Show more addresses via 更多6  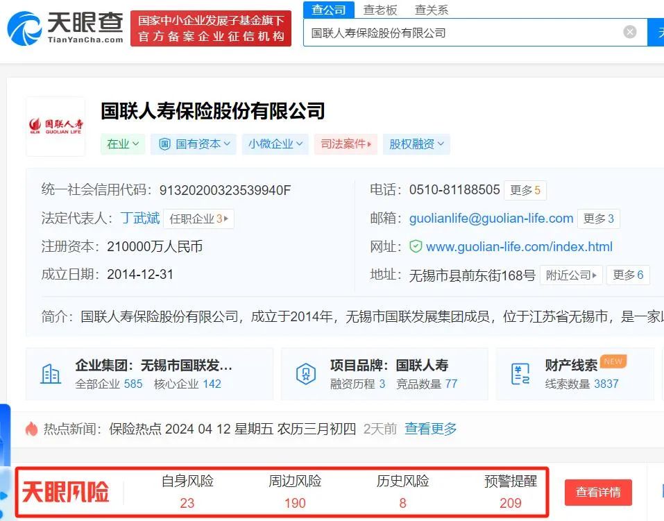tap(628, 275)
